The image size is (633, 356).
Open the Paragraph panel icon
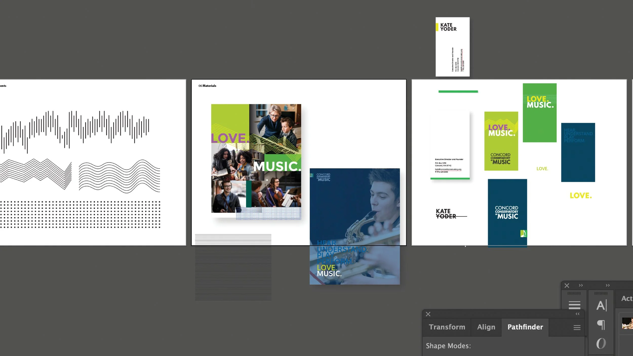click(x=601, y=325)
